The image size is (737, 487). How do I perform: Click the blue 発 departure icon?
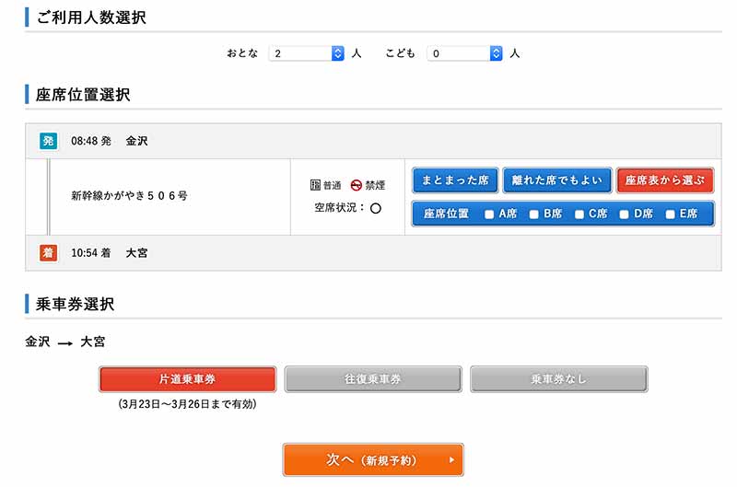click(x=49, y=141)
